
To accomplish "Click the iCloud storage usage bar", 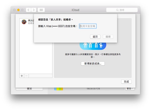I will (89, 89).
